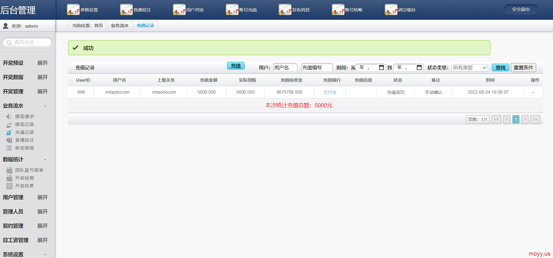Open 团队盈亏报表 sidebar item

coord(29,170)
